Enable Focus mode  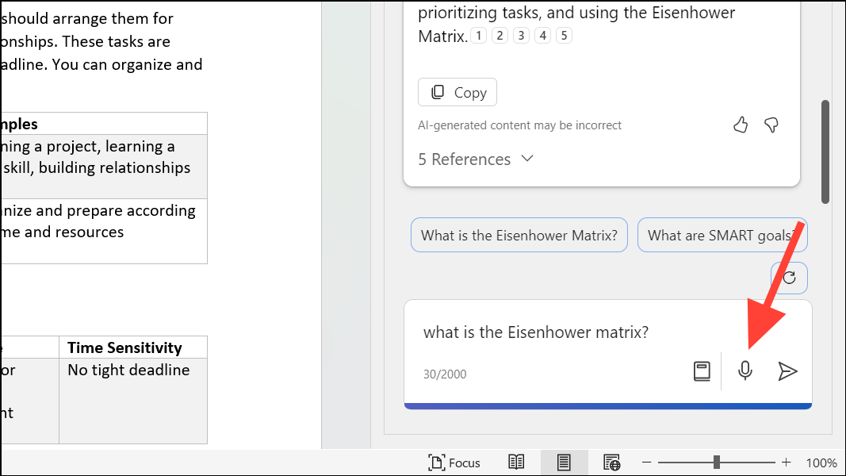click(x=454, y=462)
